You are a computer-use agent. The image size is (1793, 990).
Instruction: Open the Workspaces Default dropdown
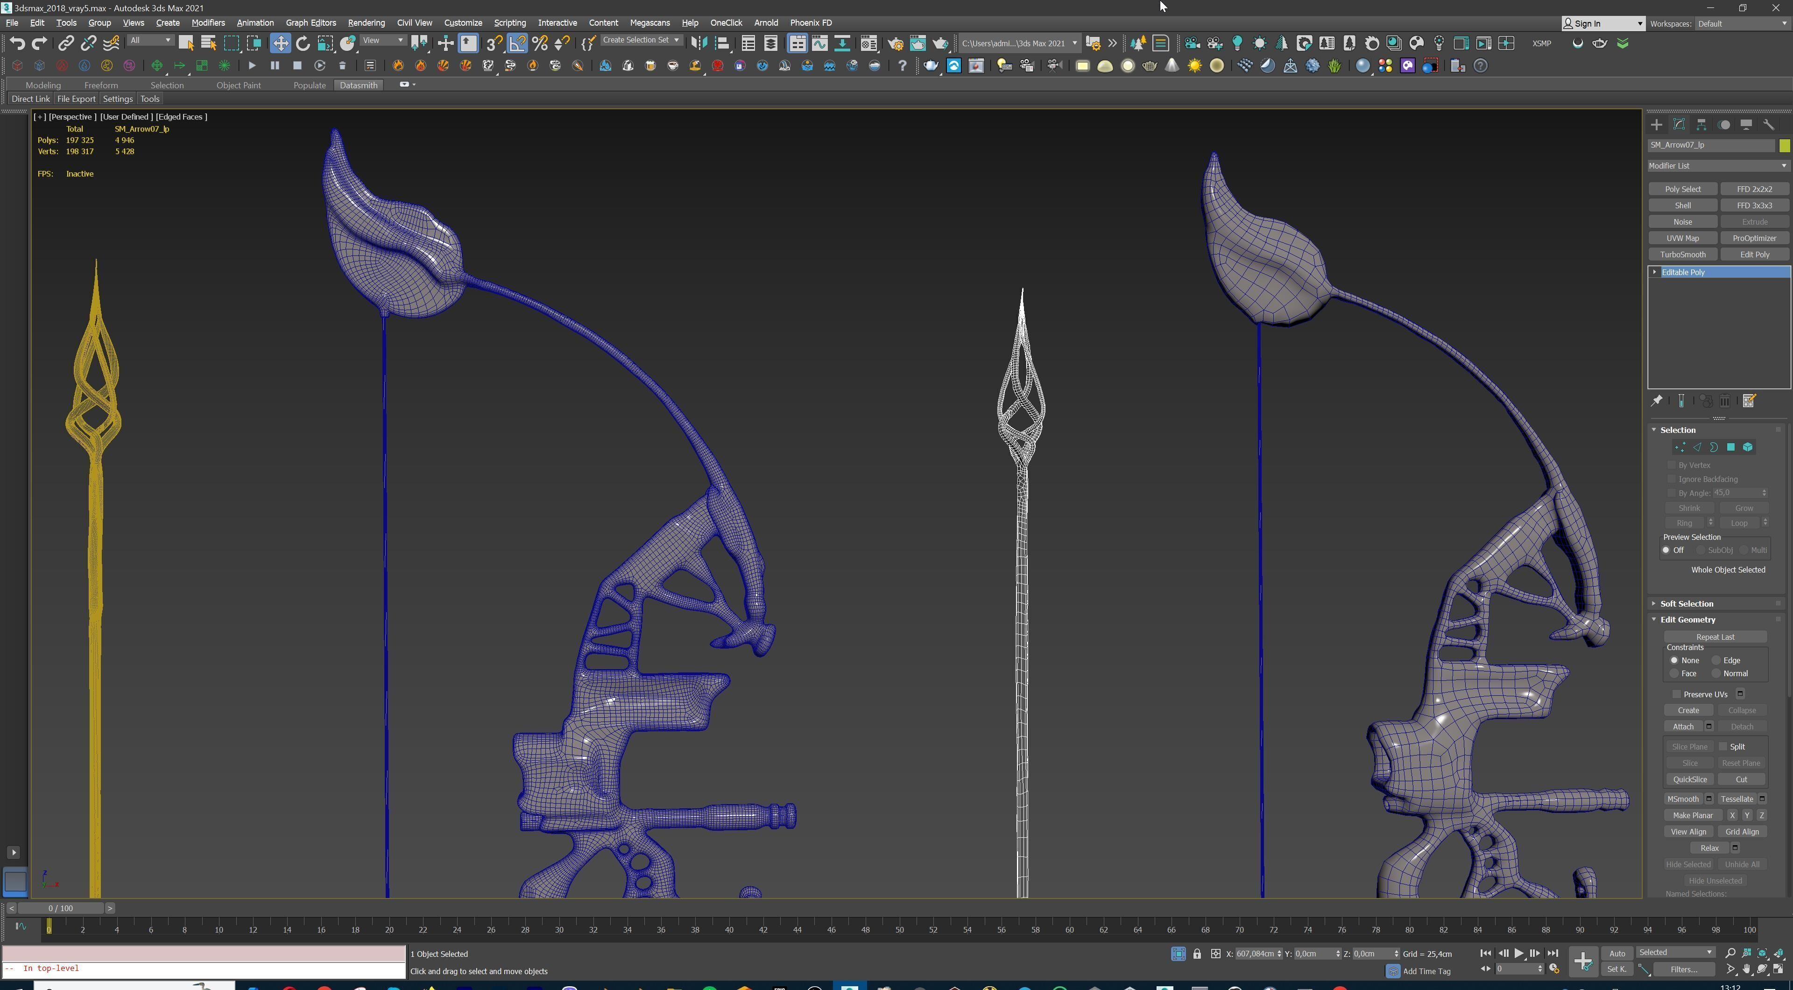coord(1740,24)
